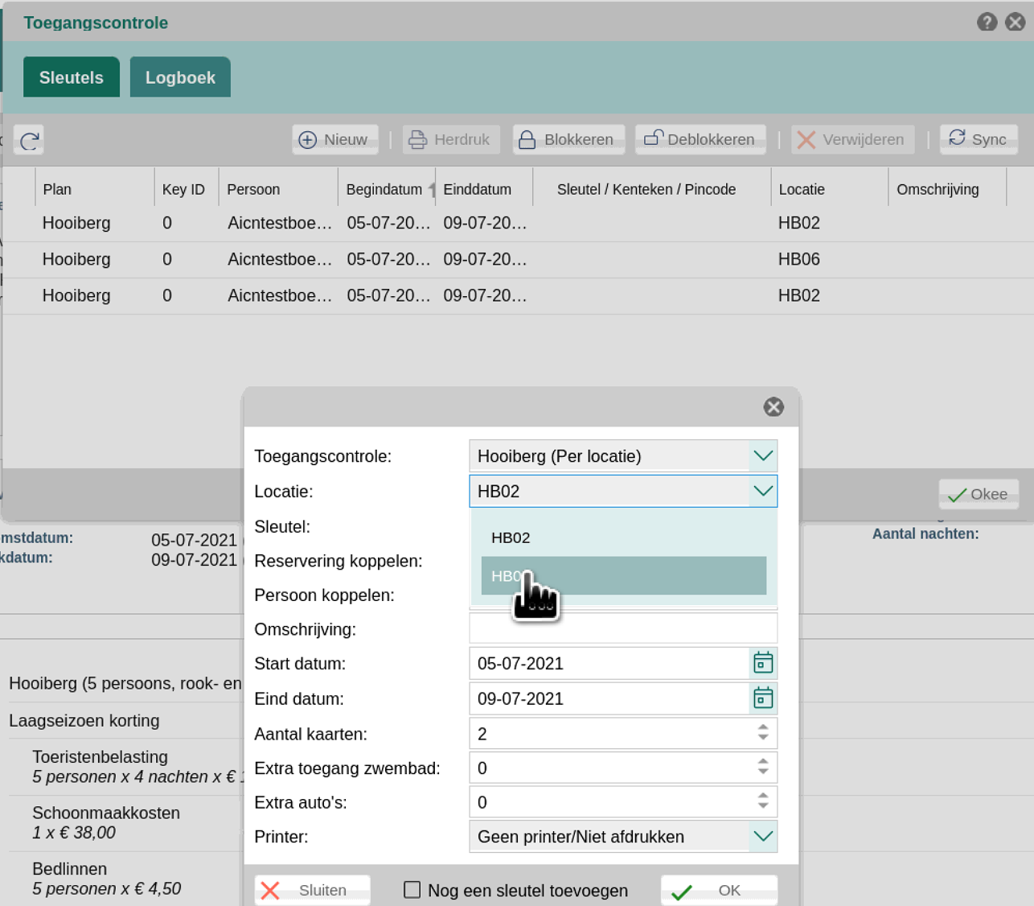
Task: Open the Toegangscontrole dropdown
Action: pos(763,456)
